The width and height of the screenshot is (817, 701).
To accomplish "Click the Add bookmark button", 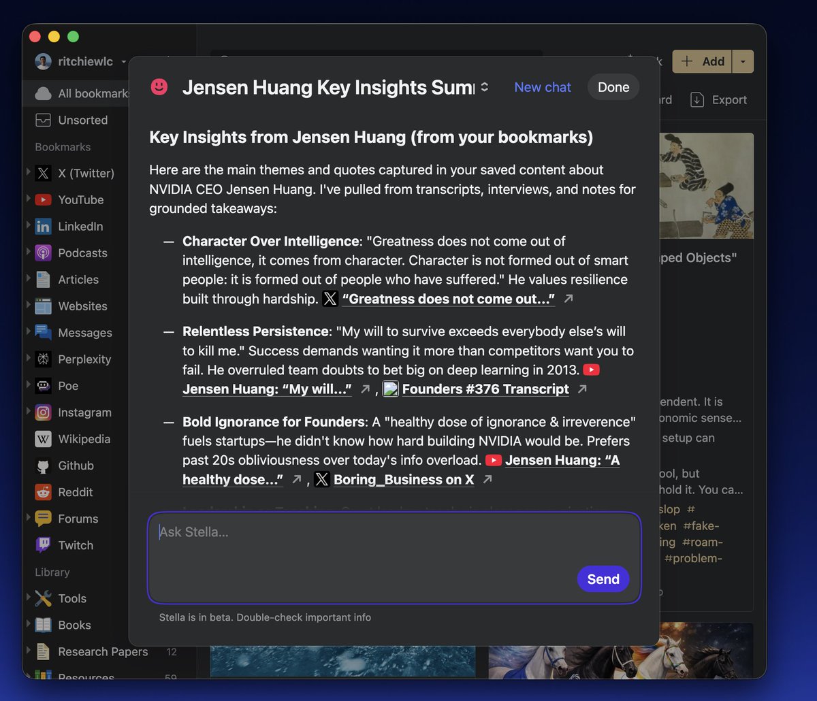I will coord(703,61).
